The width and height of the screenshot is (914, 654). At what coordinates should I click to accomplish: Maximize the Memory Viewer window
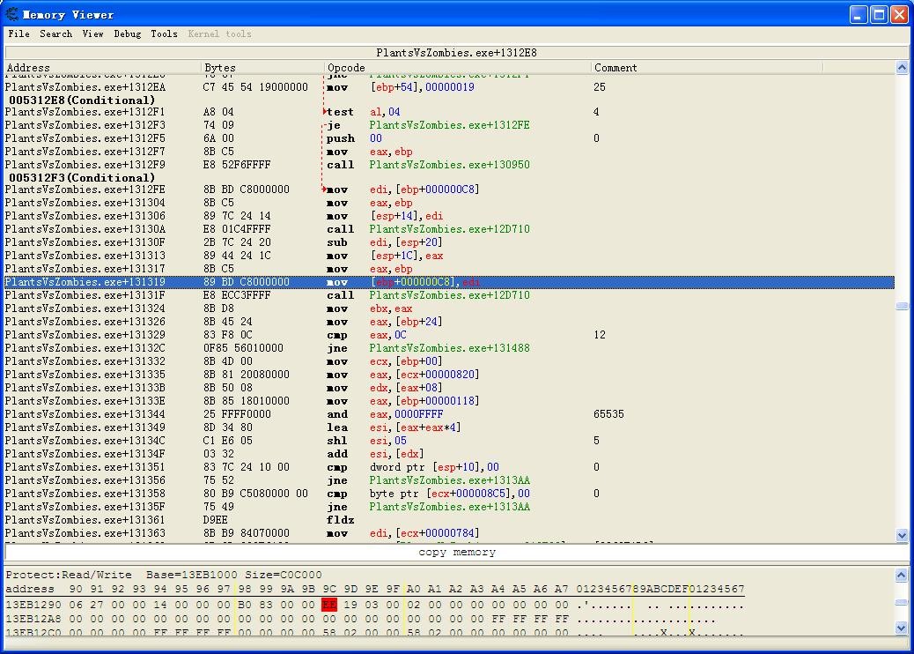[879, 15]
